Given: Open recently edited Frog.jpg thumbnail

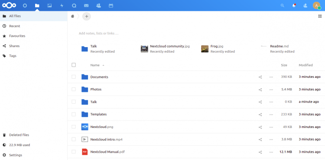Looking at the screenshot, I should [x=205, y=49].
